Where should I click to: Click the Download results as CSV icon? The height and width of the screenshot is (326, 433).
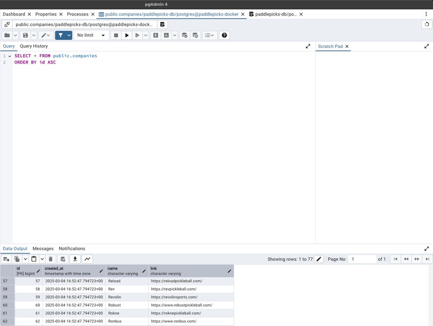pos(75,259)
